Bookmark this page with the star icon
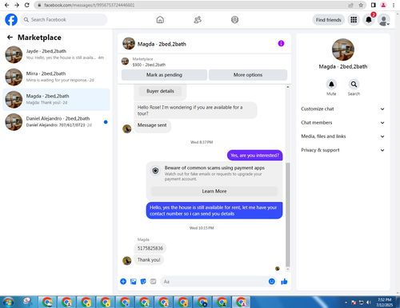This screenshot has width=400, height=308. [x=361, y=5]
